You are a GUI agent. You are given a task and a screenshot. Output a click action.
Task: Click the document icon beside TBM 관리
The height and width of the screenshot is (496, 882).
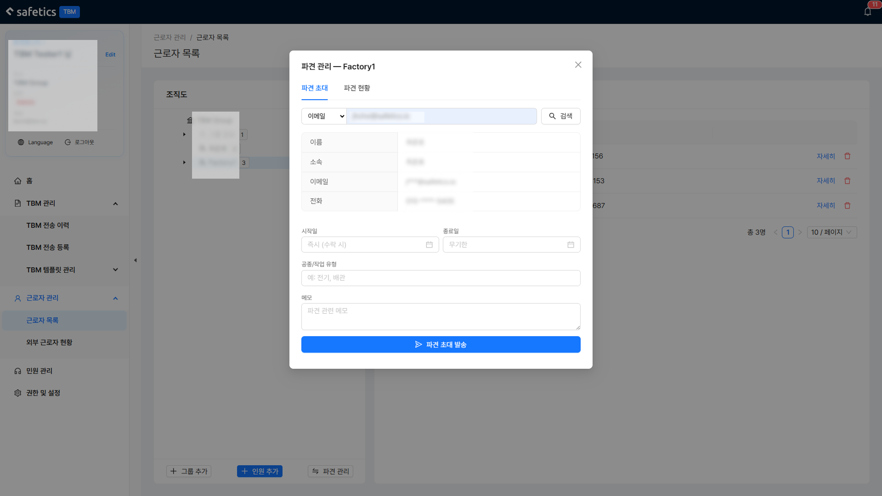pos(18,203)
